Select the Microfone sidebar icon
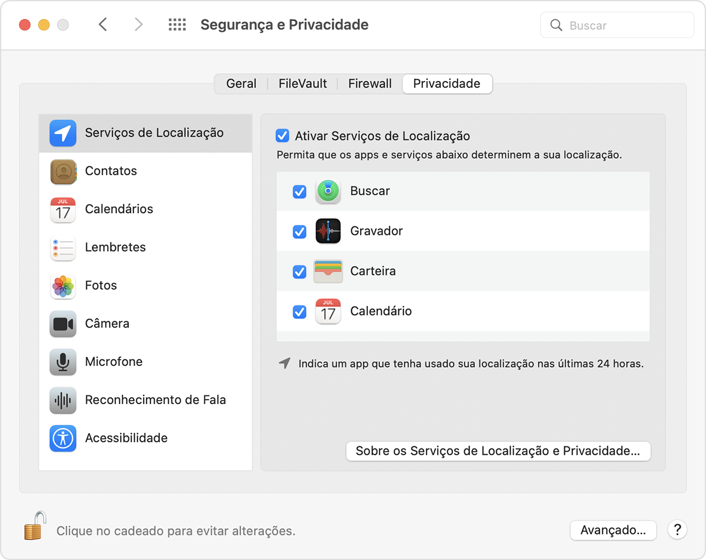The width and height of the screenshot is (706, 560). 63,362
